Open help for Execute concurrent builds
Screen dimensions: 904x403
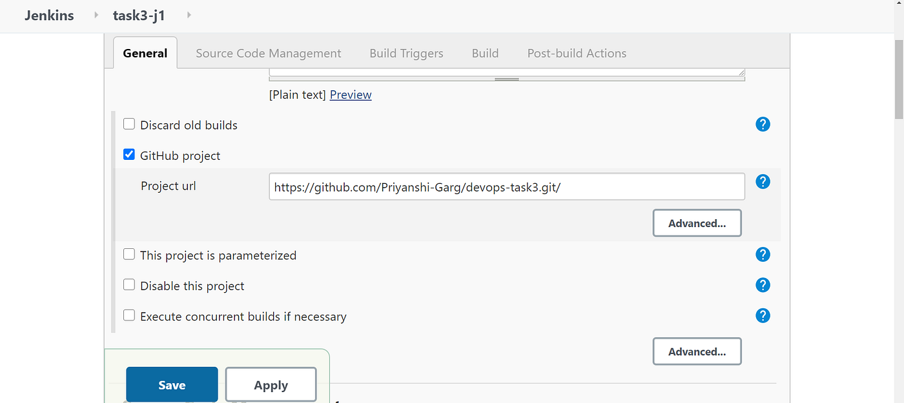(x=763, y=316)
